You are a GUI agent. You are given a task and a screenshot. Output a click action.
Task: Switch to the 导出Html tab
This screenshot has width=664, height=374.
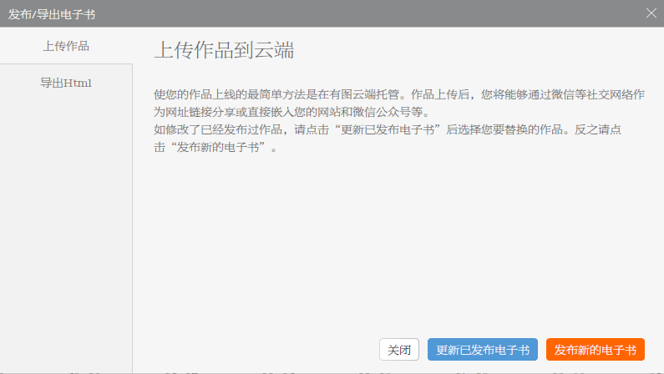coord(66,83)
